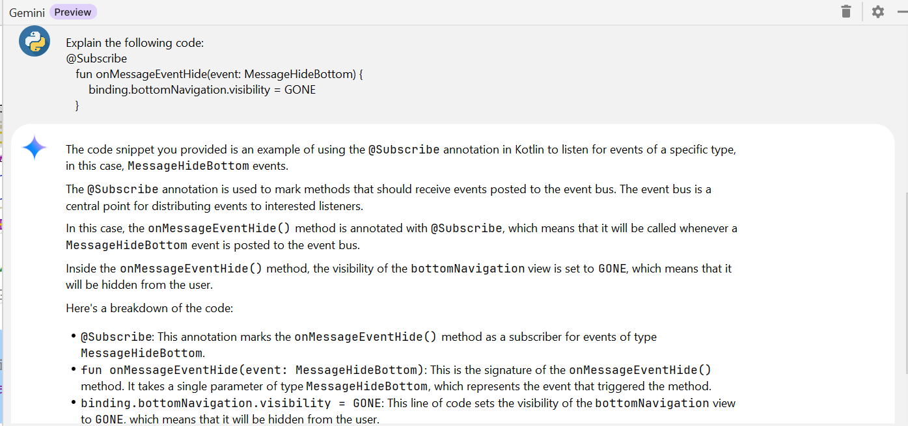Click the Gemini panel title
This screenshot has height=426, width=908.
coord(27,12)
